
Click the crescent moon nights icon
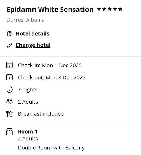tap(10, 89)
